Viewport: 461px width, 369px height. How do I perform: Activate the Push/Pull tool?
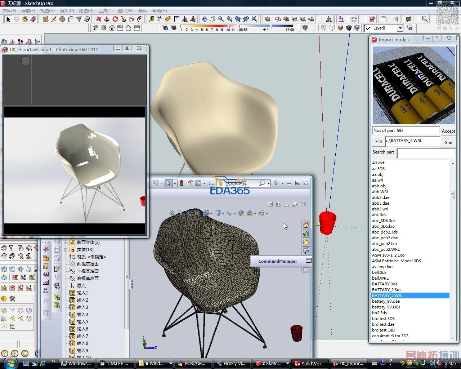107,19
